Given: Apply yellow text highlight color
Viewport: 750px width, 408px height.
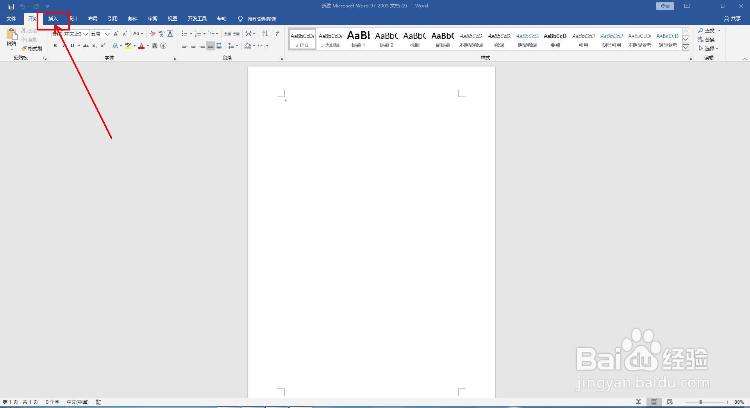Looking at the screenshot, I should point(128,46).
